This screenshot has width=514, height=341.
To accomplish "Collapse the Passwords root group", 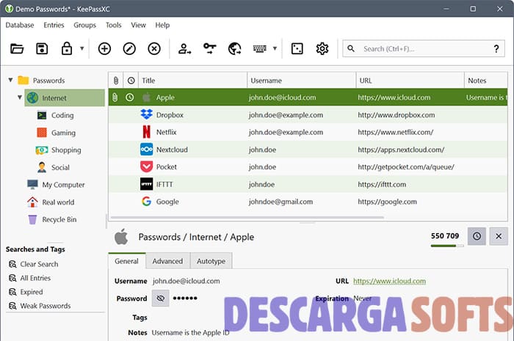I will pyautogui.click(x=10, y=80).
